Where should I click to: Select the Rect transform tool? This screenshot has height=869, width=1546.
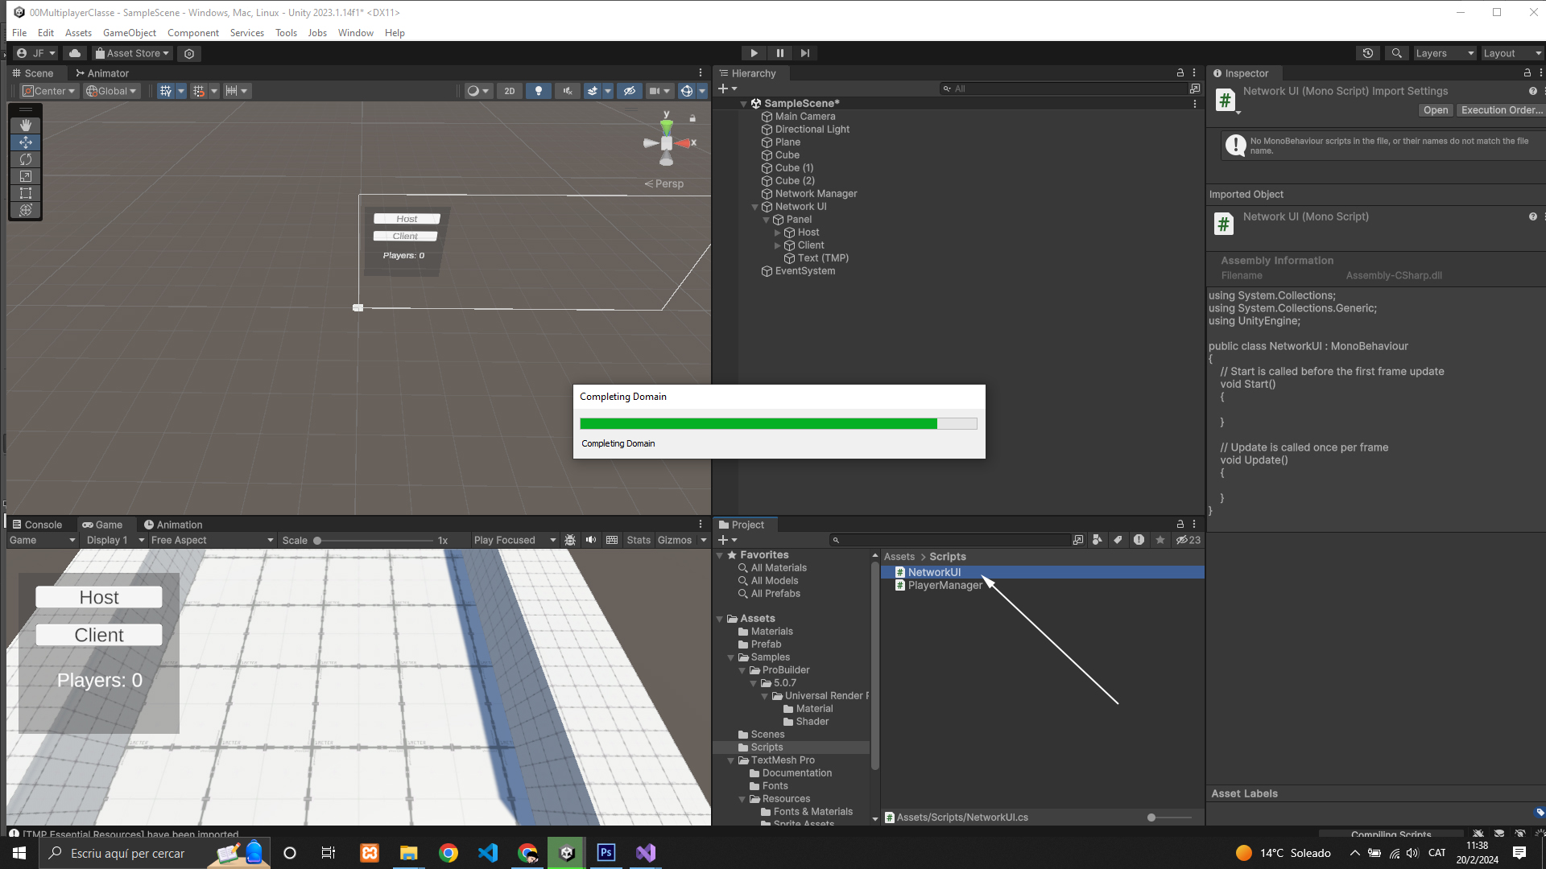coord(26,193)
